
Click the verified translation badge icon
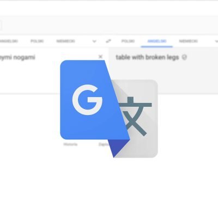pyautogui.click(x=184, y=57)
